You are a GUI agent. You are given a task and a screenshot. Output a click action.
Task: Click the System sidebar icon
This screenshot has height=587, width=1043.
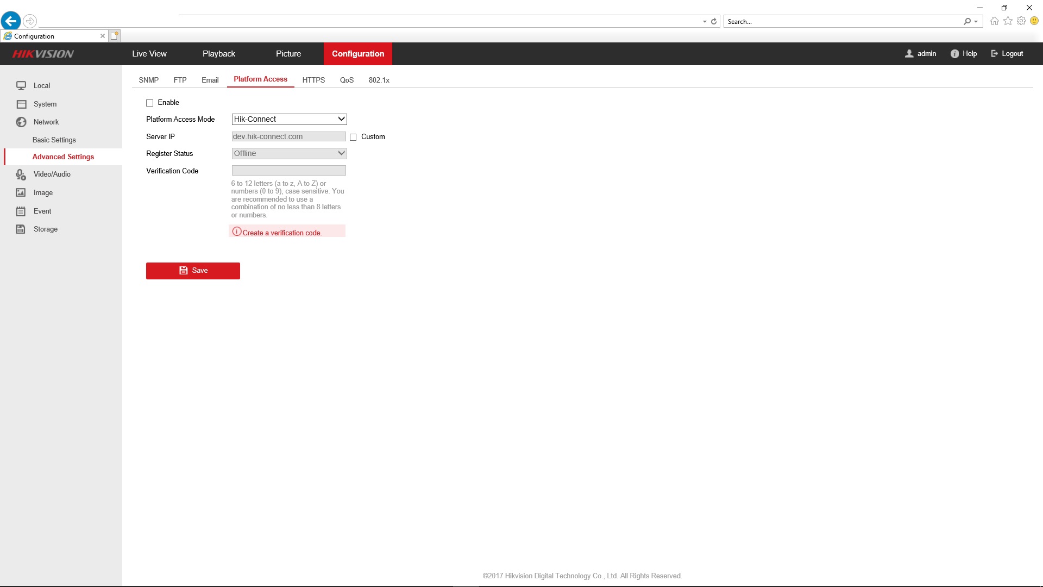click(21, 104)
